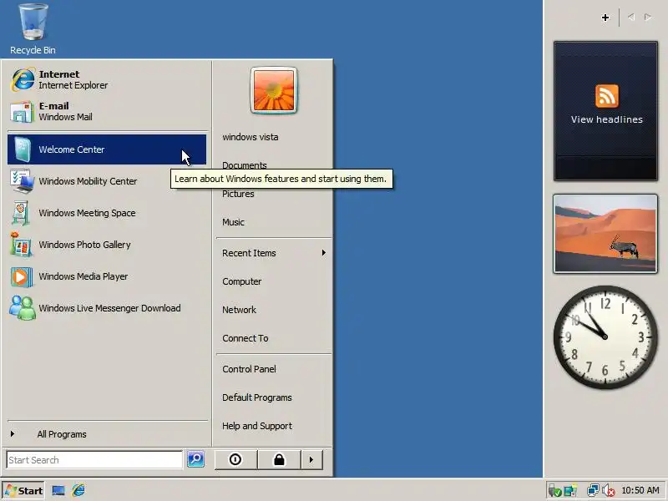Open the Welcome Center item
This screenshot has height=501, width=668.
[107, 149]
